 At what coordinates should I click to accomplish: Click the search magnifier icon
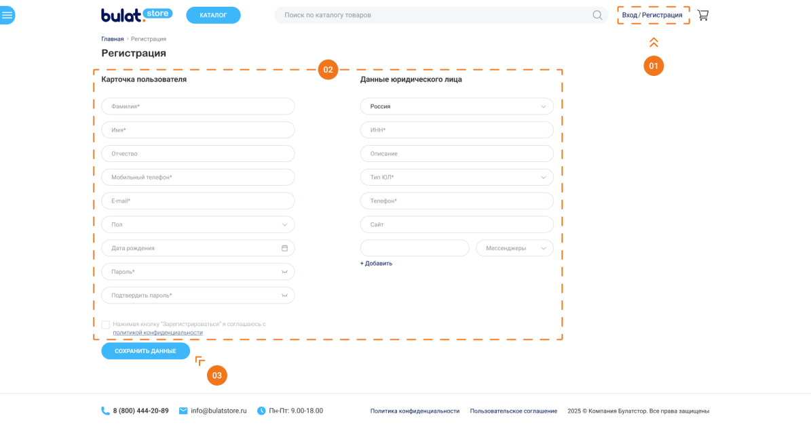(x=597, y=15)
